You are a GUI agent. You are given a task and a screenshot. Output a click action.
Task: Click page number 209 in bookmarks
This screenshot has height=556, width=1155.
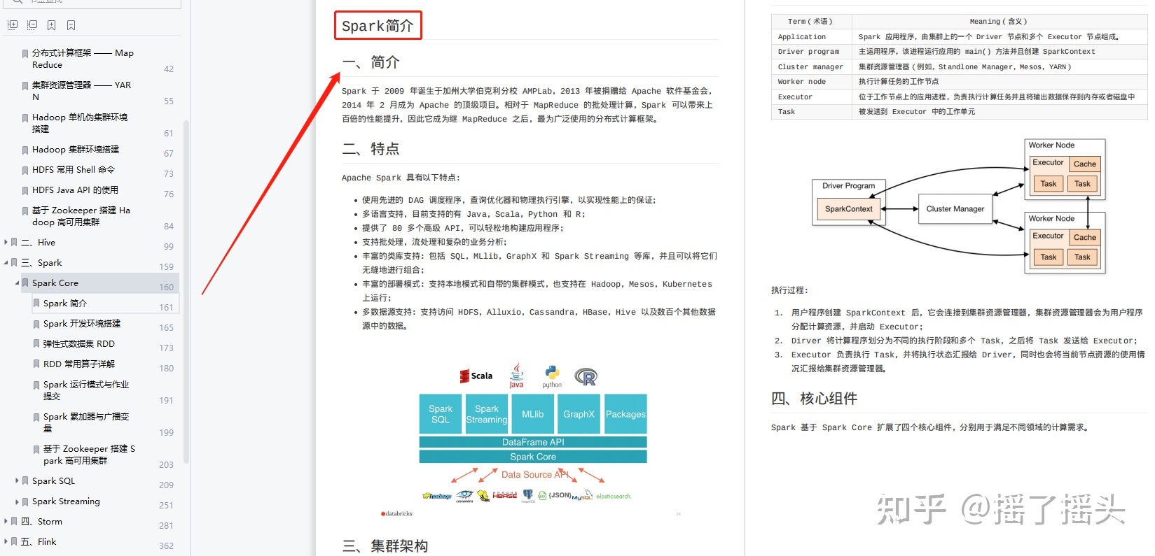tap(166, 485)
